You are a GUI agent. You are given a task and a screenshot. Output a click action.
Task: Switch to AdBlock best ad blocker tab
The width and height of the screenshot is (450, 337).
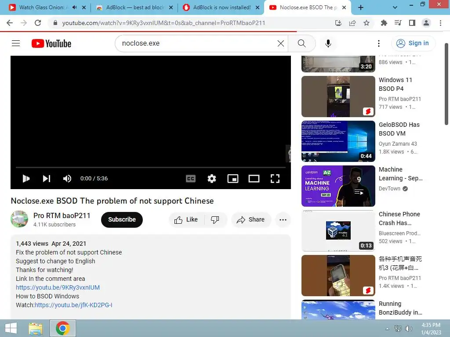pyautogui.click(x=134, y=7)
